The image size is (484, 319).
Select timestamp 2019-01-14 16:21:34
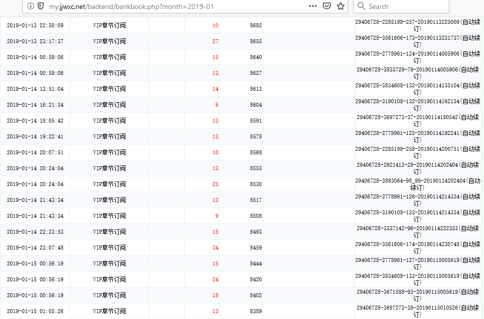[x=35, y=105]
